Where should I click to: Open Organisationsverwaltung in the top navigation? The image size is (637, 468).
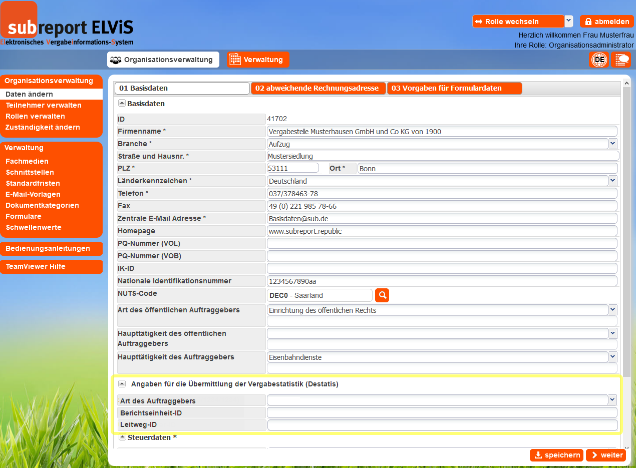coord(163,60)
